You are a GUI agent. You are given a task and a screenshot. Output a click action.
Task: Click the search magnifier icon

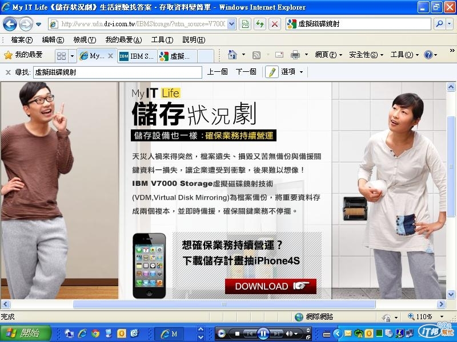pyautogui.click(x=439, y=24)
